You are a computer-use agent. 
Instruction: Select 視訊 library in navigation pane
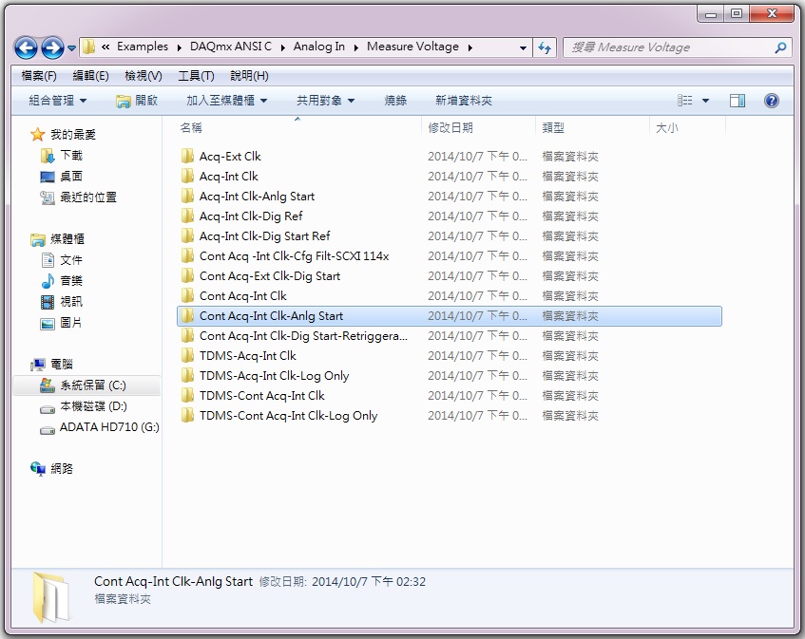point(71,302)
